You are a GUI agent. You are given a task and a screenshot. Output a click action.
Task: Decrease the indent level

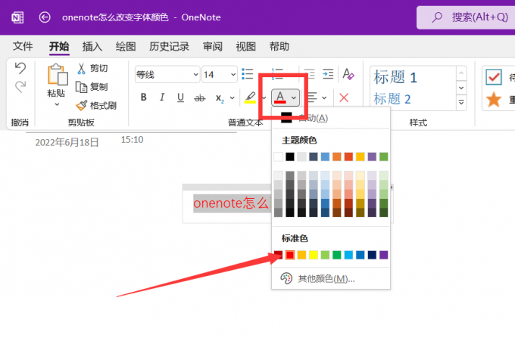[309, 74]
